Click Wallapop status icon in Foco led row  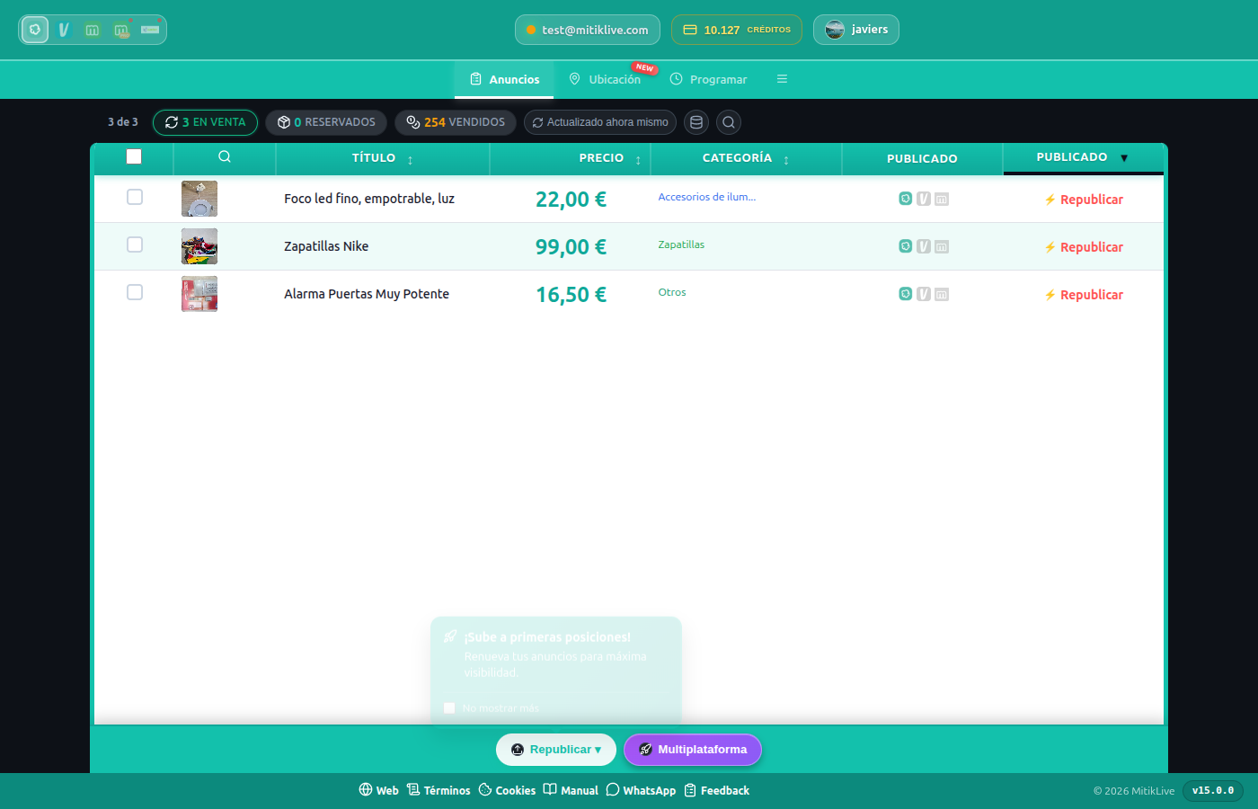pos(906,199)
